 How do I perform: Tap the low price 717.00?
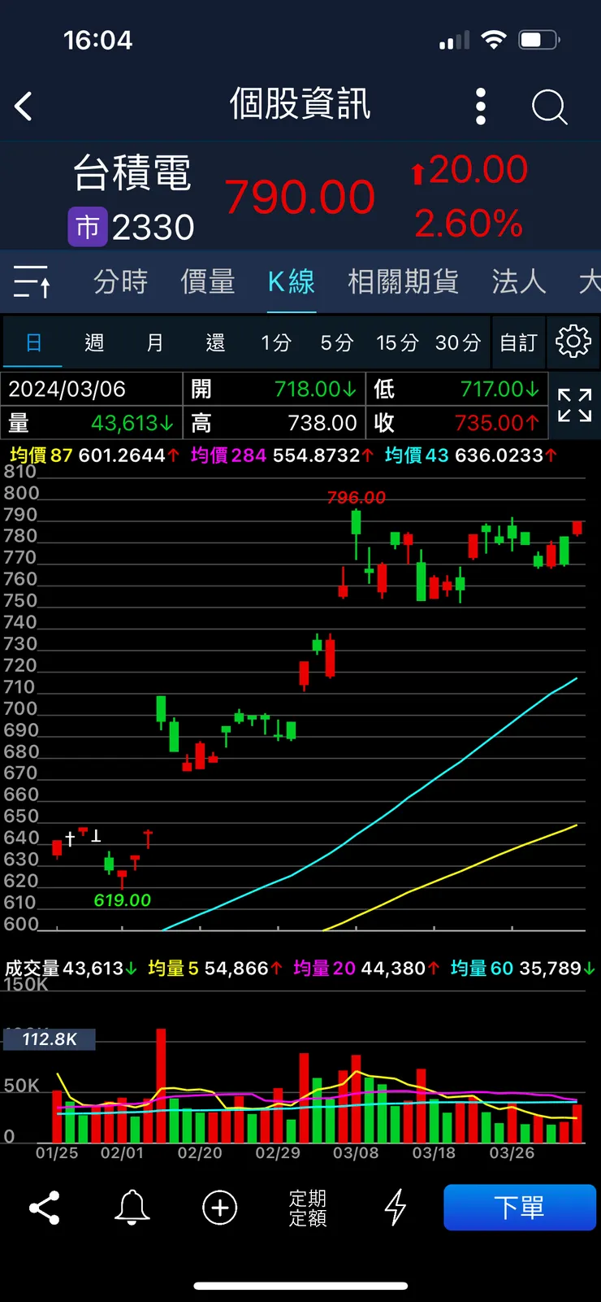499,389
